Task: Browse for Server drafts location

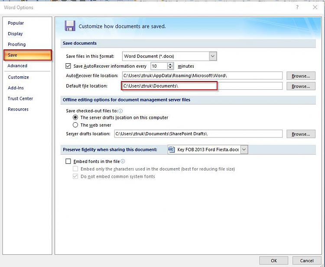Action: click(301, 134)
